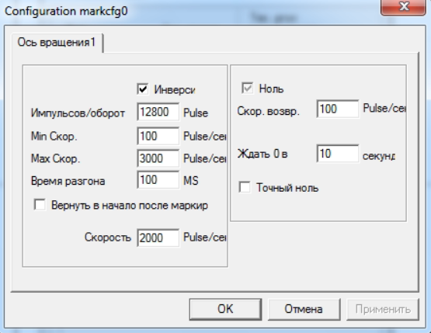Click the Max Скор. field showing 3000
The width and height of the screenshot is (431, 333).
coord(158,158)
